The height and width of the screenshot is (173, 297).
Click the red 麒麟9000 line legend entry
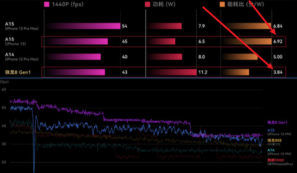coord(280,162)
